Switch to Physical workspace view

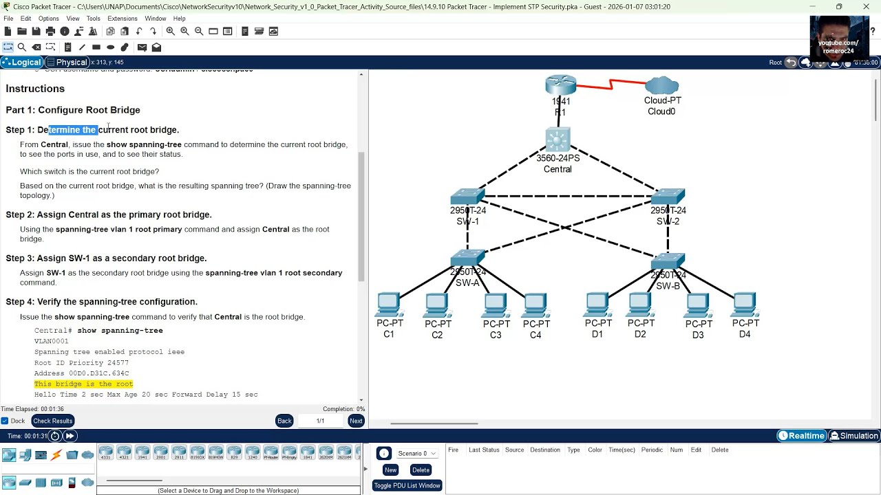click(67, 63)
